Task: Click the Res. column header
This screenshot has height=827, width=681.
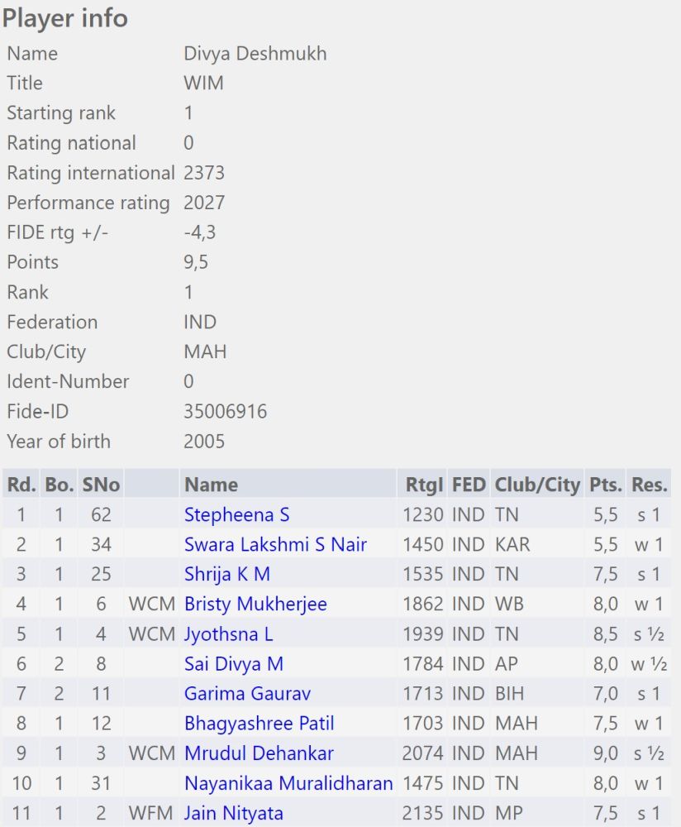Action: [x=650, y=485]
